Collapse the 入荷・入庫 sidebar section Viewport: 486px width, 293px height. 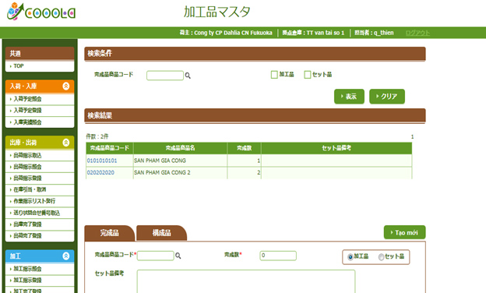click(x=65, y=86)
